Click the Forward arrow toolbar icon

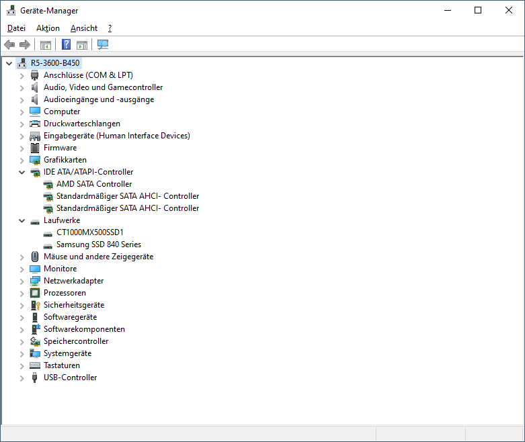point(25,44)
